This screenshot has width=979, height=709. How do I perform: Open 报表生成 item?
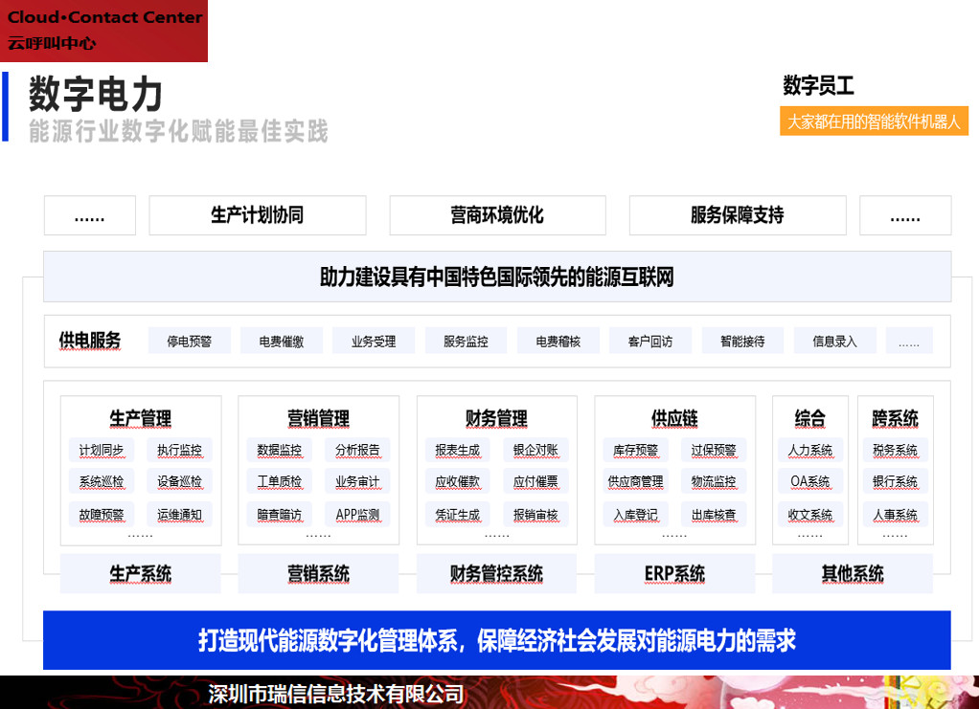[x=458, y=451]
